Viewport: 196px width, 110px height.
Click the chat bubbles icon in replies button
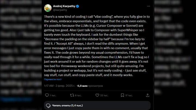48,105
